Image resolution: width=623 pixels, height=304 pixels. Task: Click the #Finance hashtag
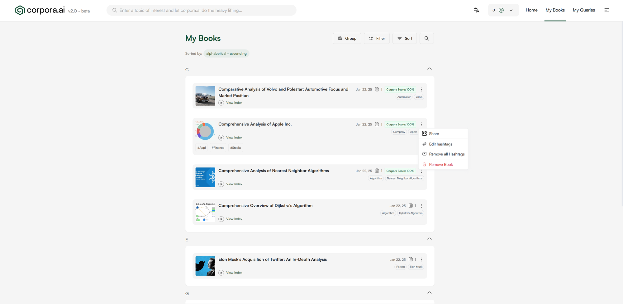218,148
